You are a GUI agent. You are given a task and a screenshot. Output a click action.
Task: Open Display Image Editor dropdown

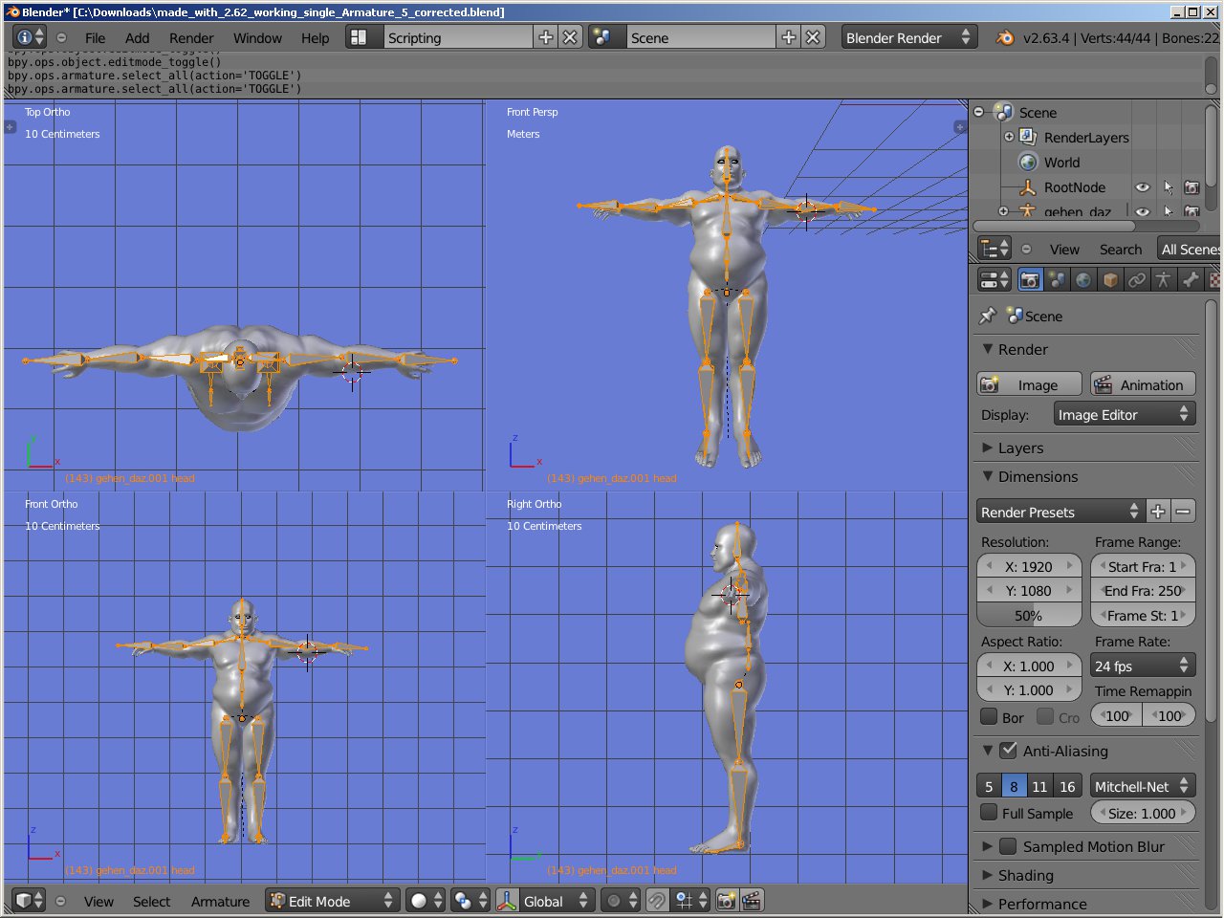point(1124,414)
